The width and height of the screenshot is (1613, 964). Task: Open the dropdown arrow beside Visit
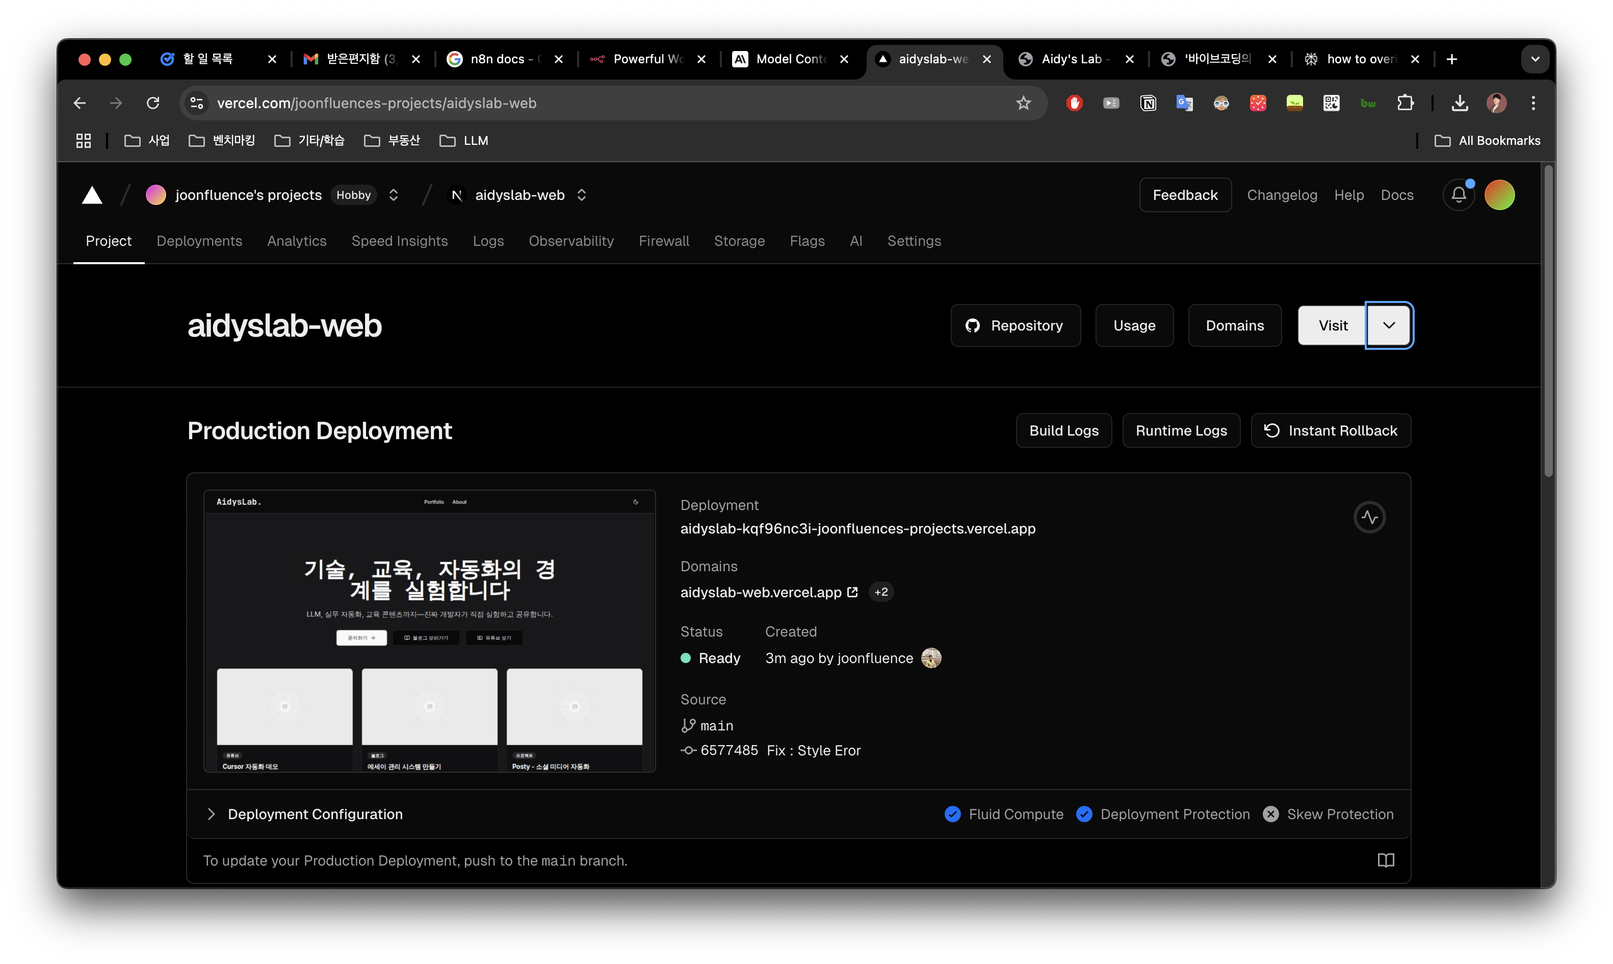1388,325
